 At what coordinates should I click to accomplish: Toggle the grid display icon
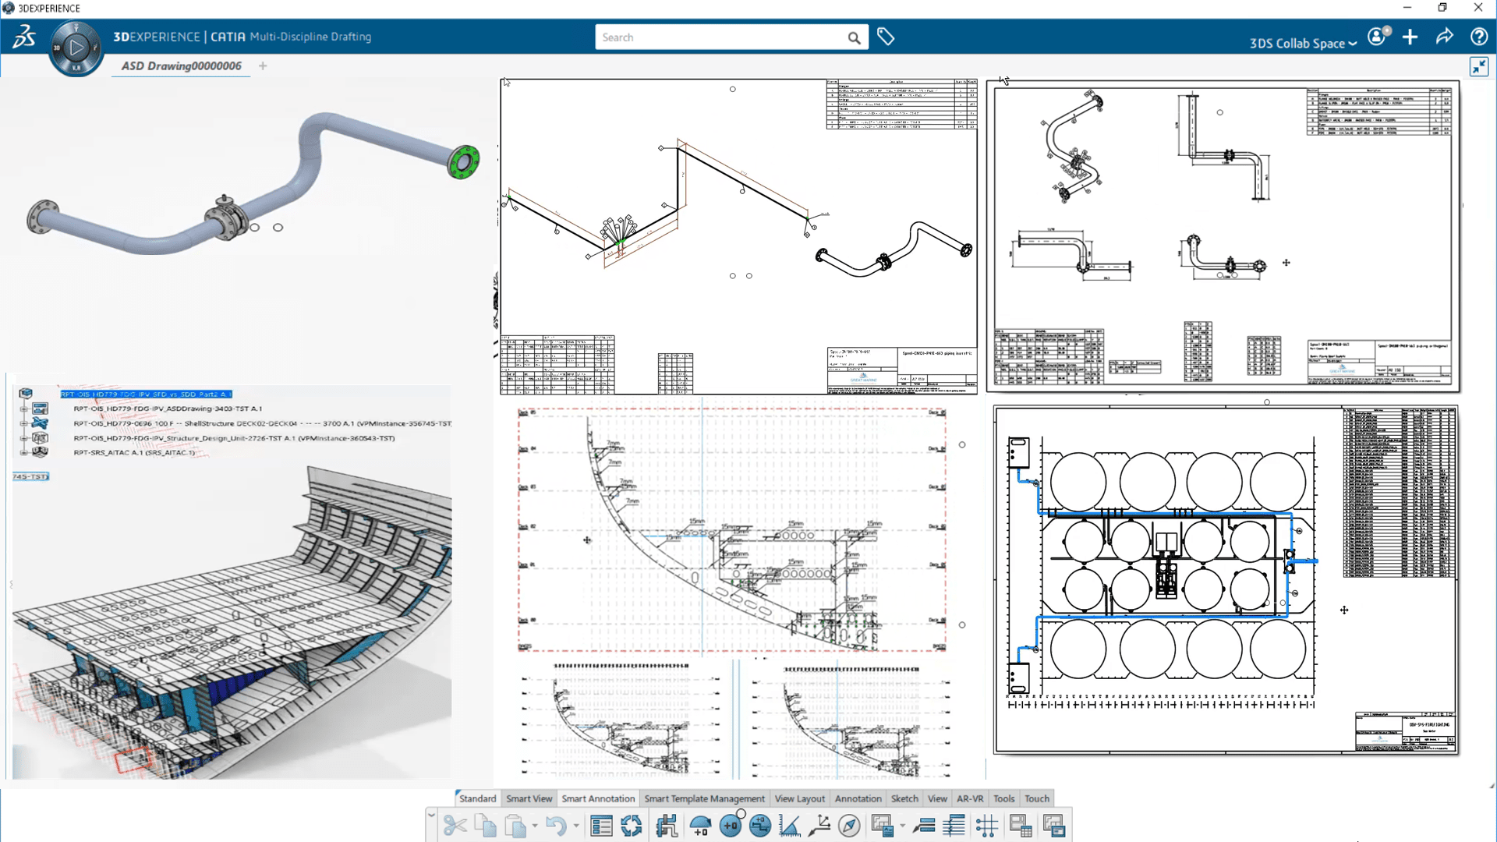point(986,826)
